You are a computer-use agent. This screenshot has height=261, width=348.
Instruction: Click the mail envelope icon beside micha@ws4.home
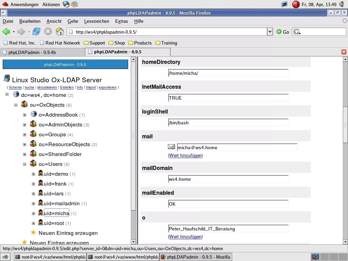pos(171,146)
